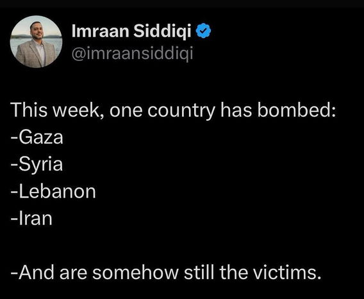Click the dark gray strip along the top
Image resolution: width=364 pixels, height=299 pixels.
(182, 4)
